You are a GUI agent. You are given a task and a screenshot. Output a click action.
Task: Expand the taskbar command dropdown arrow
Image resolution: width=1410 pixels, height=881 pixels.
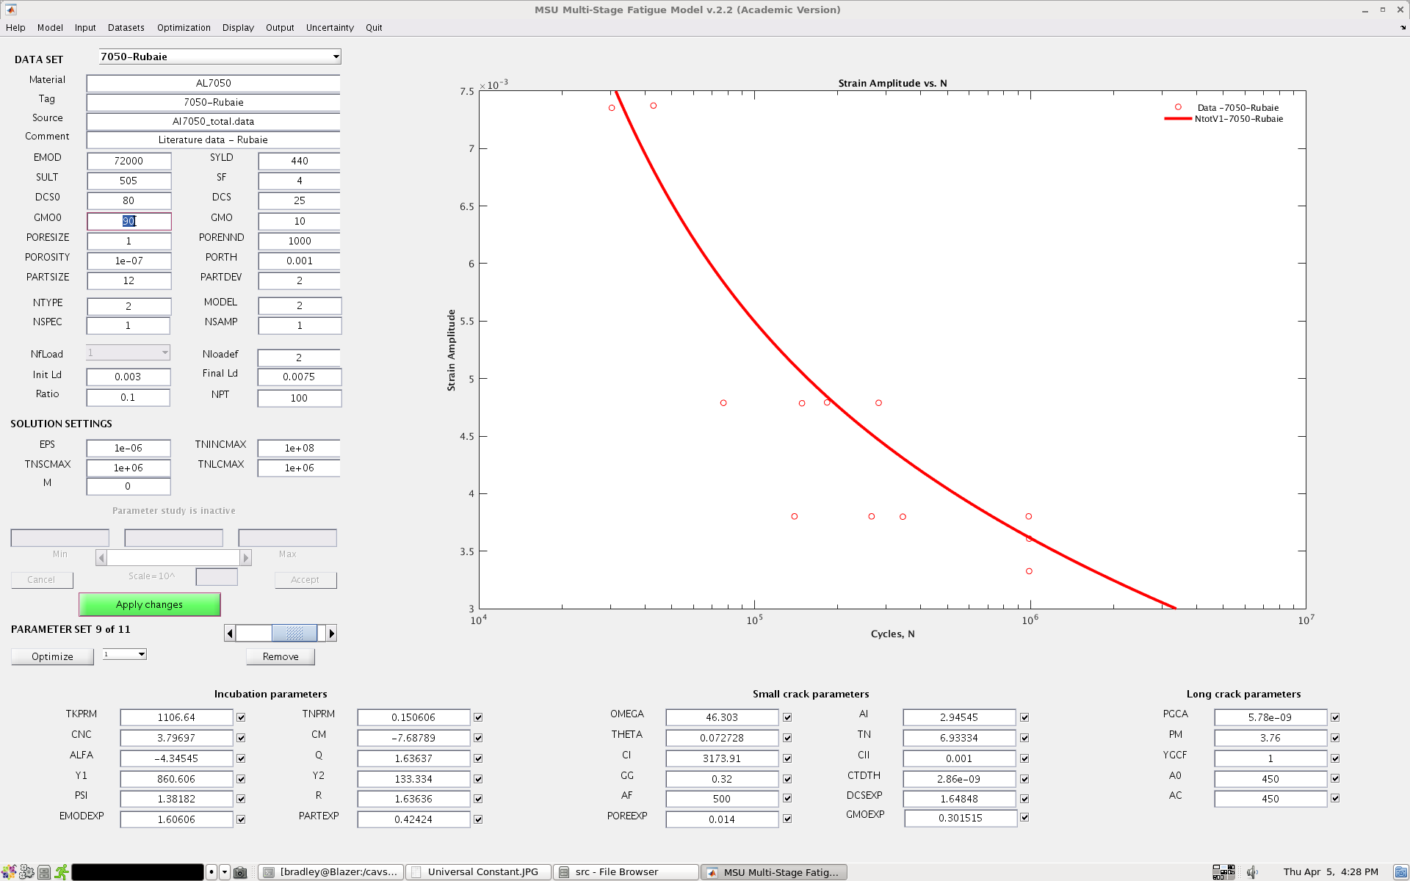point(225,872)
